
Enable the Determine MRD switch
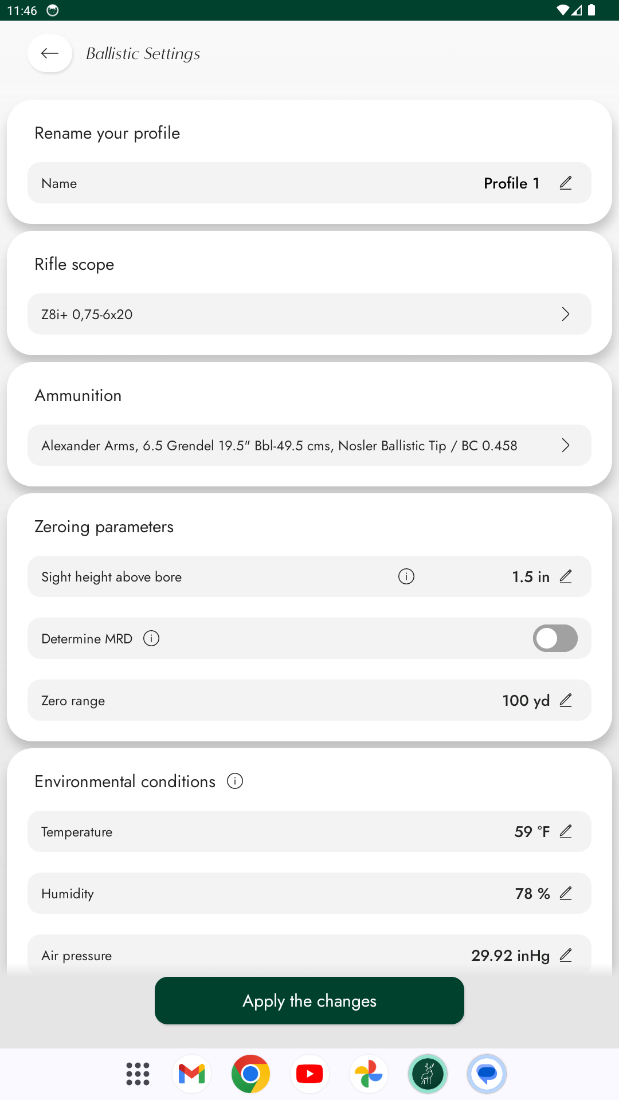click(x=555, y=638)
